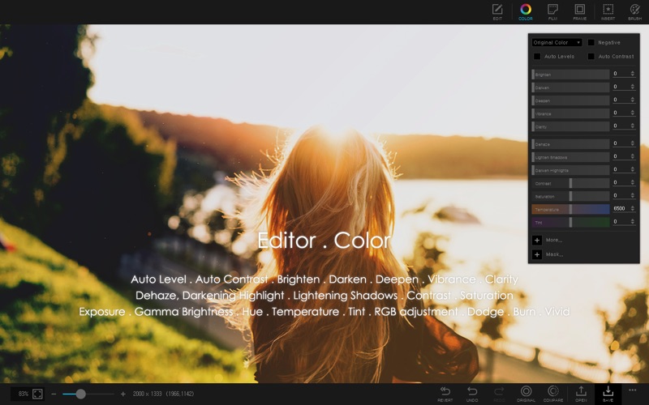
Task: Click the Lighten Shadows stepper arrows
Action: [x=633, y=156]
